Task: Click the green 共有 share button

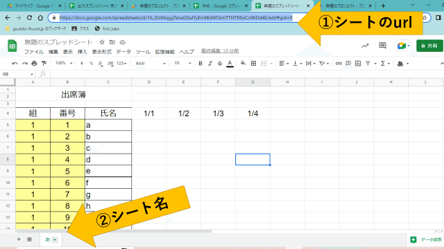Action: 429,46
